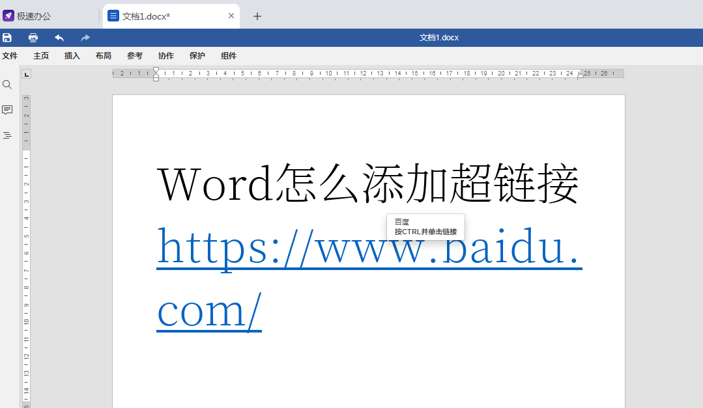Click the tab stop selector L icon
This screenshot has width=703, height=408.
(27, 74)
